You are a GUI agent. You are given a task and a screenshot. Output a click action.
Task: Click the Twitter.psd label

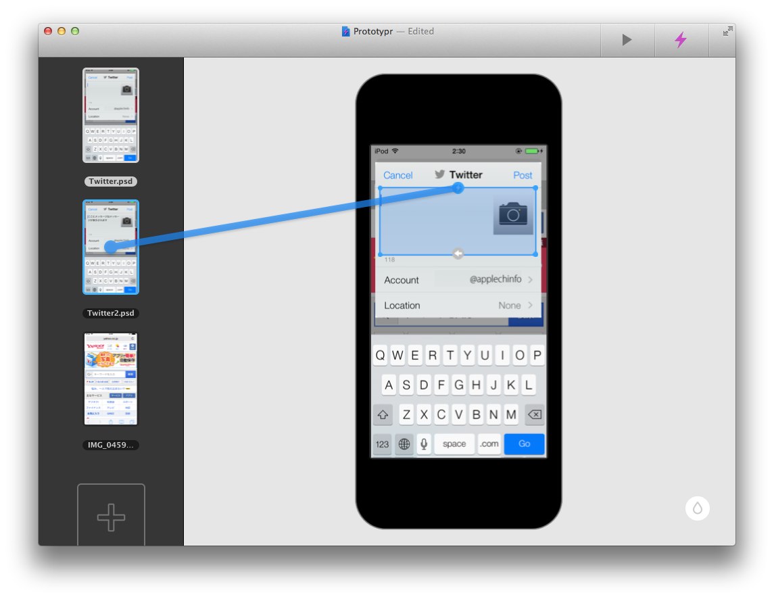tap(111, 181)
